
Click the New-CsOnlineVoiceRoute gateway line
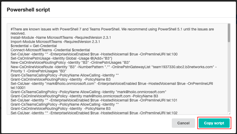113,69
